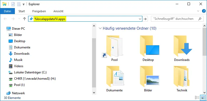Click the navigation pane scrollbar thumb
The image size is (207, 101).
pyautogui.click(x=94, y=63)
